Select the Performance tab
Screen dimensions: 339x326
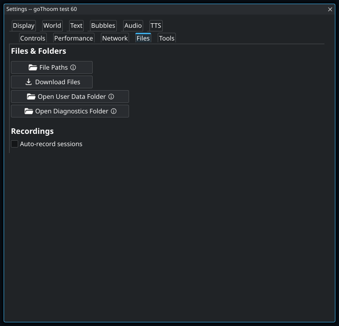pos(74,38)
